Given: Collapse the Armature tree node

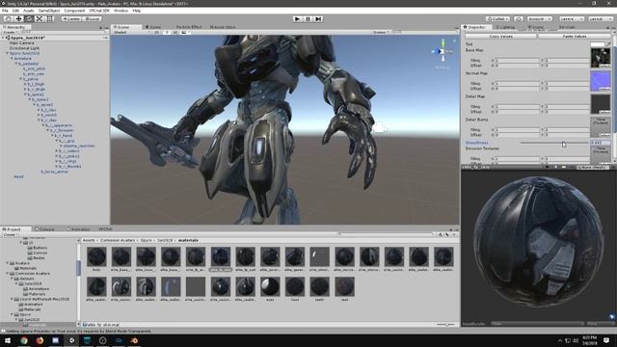Looking at the screenshot, I should 12,58.
